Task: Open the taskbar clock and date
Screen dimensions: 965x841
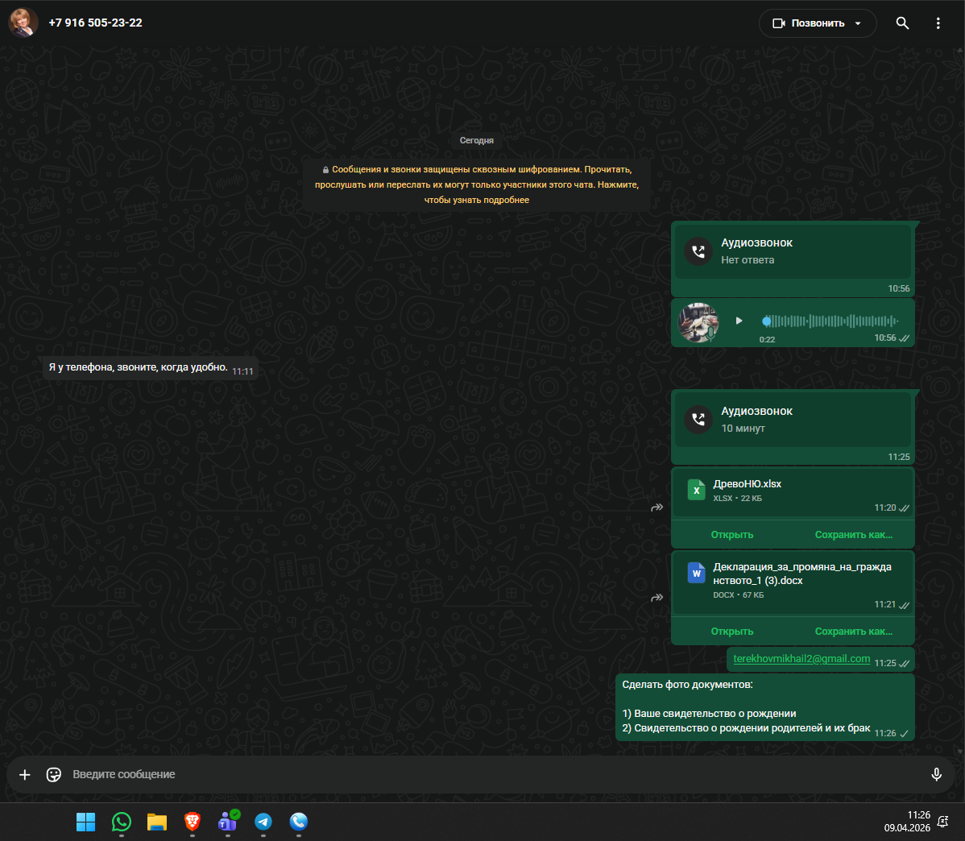Action: coord(907,822)
